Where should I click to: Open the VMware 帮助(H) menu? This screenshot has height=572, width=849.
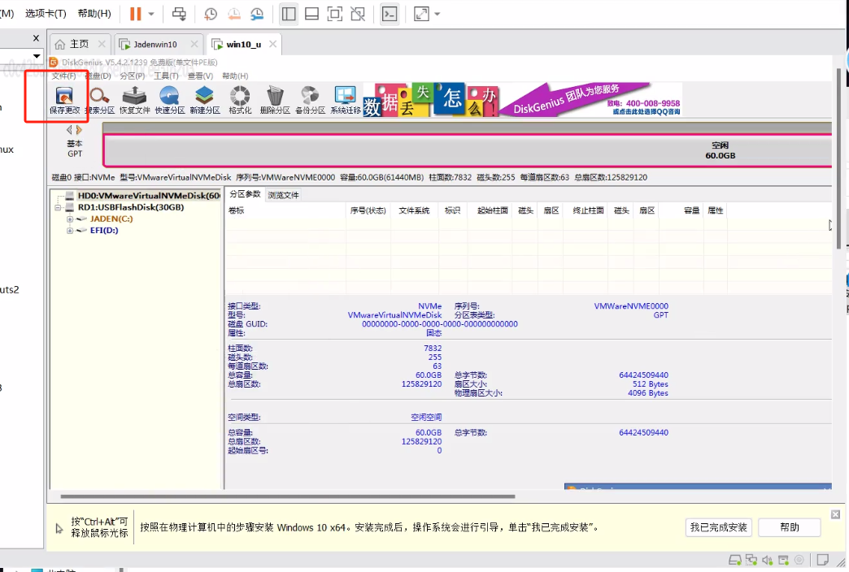point(94,14)
